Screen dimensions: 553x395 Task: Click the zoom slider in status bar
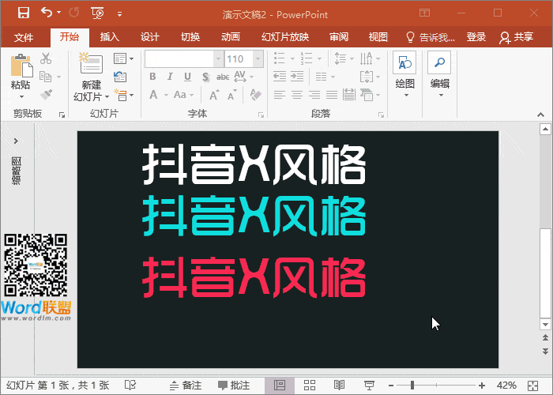pos(412,385)
